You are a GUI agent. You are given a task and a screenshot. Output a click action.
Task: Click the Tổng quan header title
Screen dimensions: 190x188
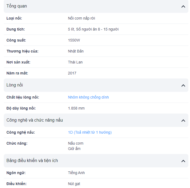(17, 6)
